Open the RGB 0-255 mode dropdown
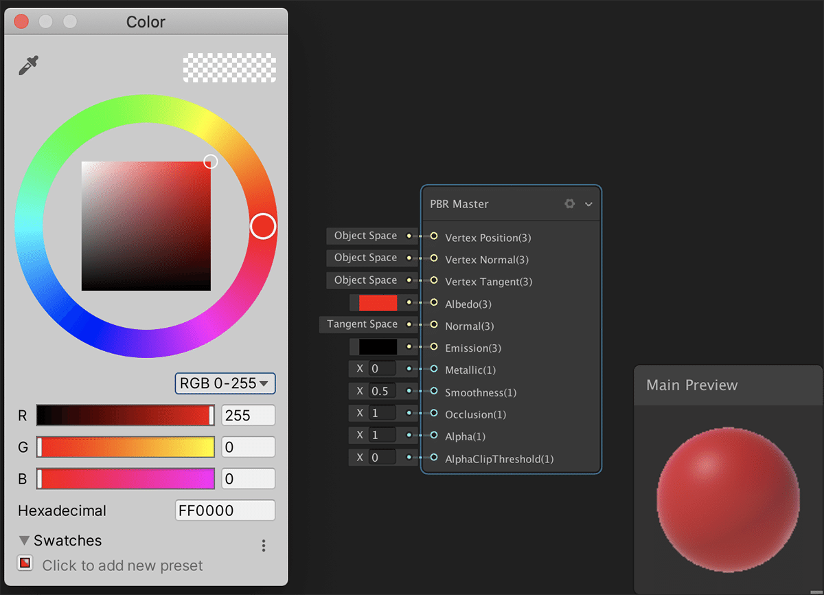824x595 pixels. click(225, 383)
